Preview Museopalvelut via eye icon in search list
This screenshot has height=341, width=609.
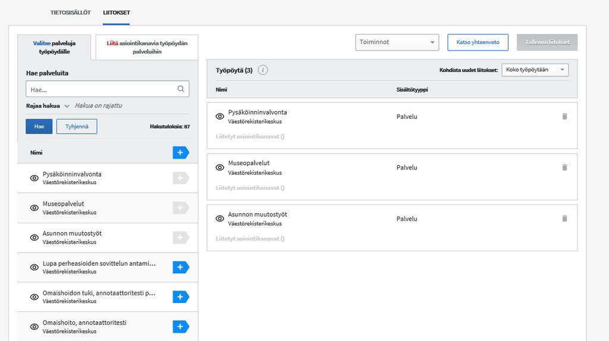34,208
